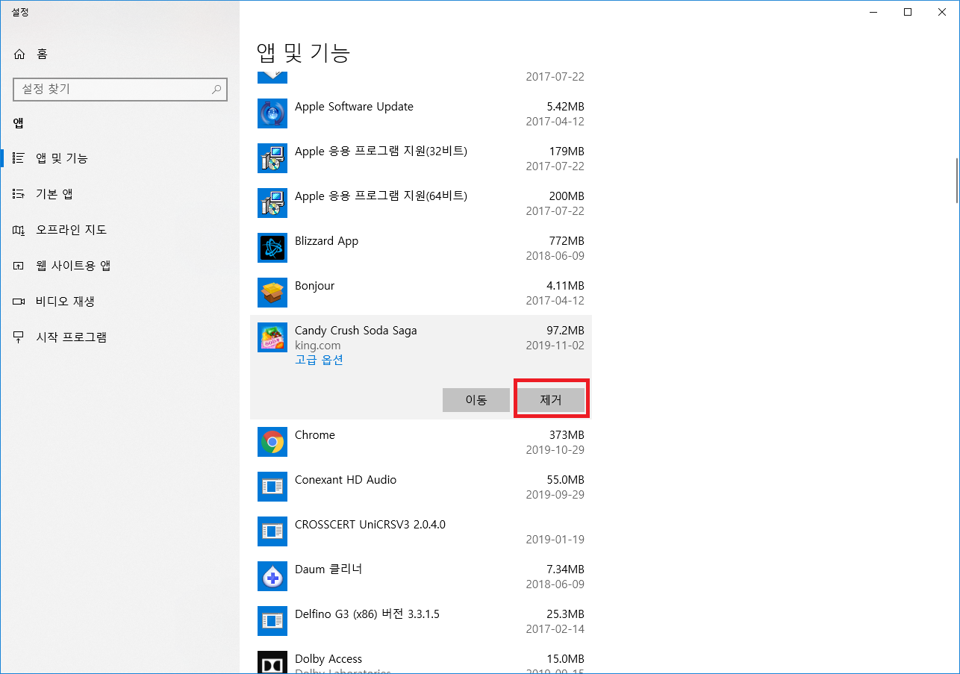Screen dimensions: 960x674
Task: Click the 2019-10-29 install date
Action: point(555,450)
